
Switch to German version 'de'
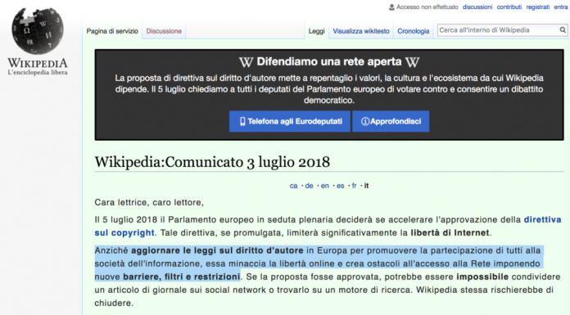pos(309,186)
